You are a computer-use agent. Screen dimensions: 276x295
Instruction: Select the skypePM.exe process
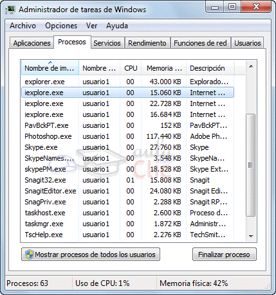(x=127, y=169)
